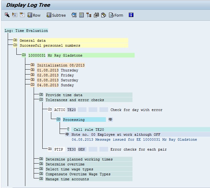210x188 pixels.
Task: Expand the Determine overtime folder
Action: (x=41, y=164)
